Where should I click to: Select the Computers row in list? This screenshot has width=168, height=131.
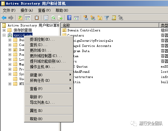click(76, 35)
